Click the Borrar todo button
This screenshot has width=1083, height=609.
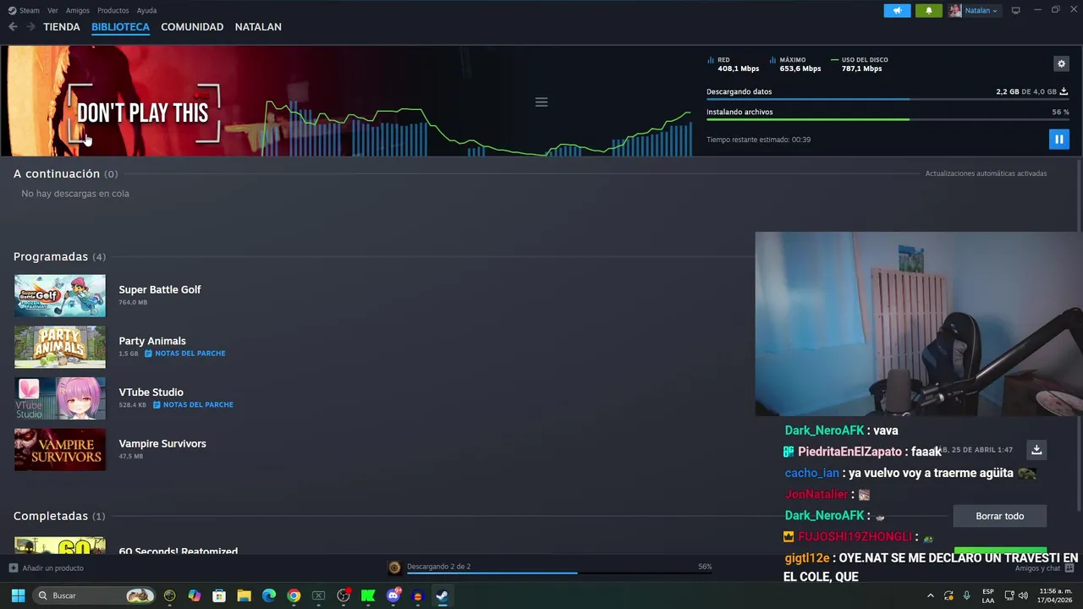999,516
